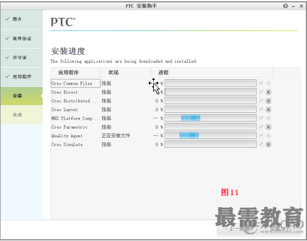Select the Creo Direct row name
307x241 pixels.
[64, 92]
